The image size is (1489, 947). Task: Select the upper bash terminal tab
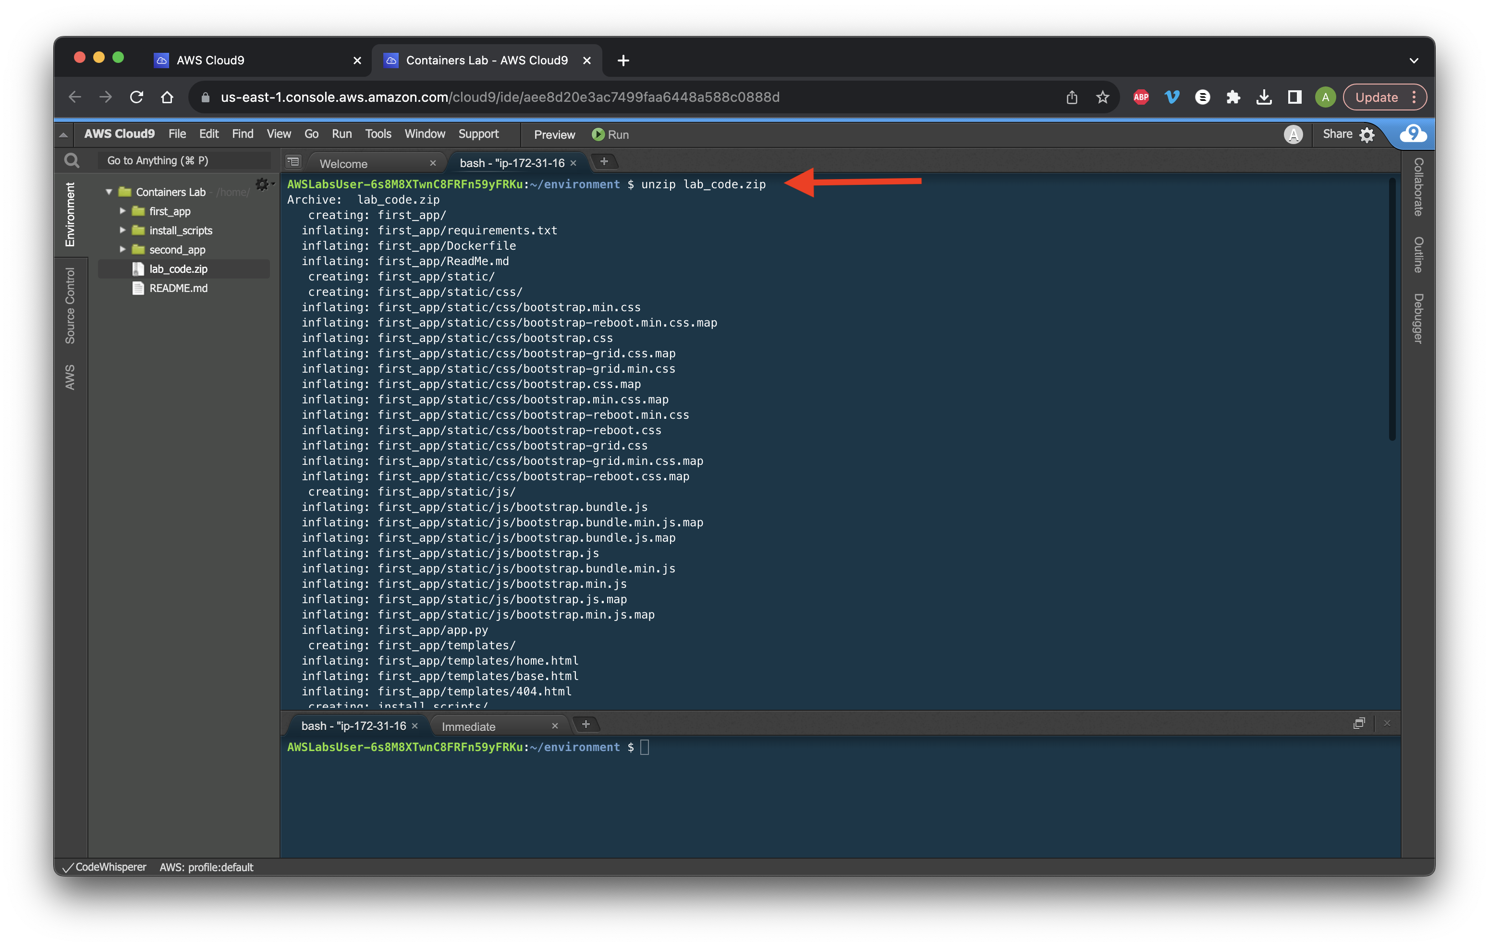(x=512, y=163)
